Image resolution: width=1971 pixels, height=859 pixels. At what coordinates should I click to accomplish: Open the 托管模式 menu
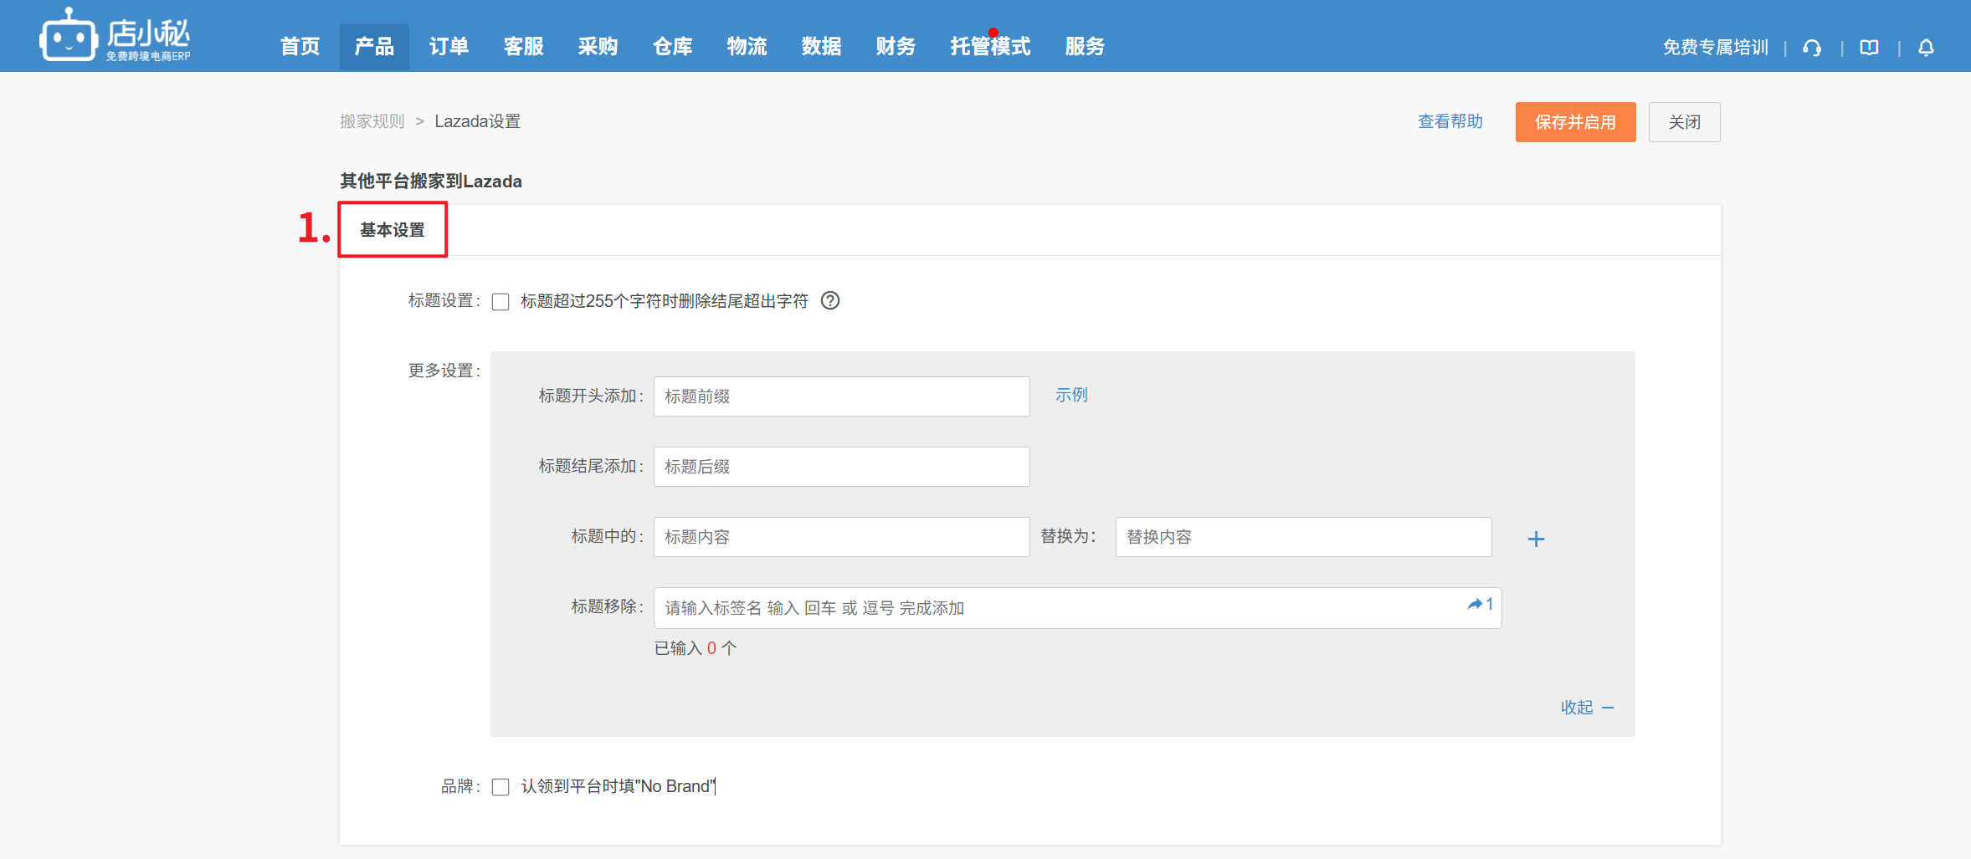tap(990, 47)
